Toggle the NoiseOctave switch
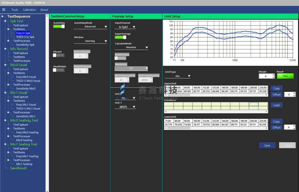This screenshot has width=299, height=192. point(120,58)
